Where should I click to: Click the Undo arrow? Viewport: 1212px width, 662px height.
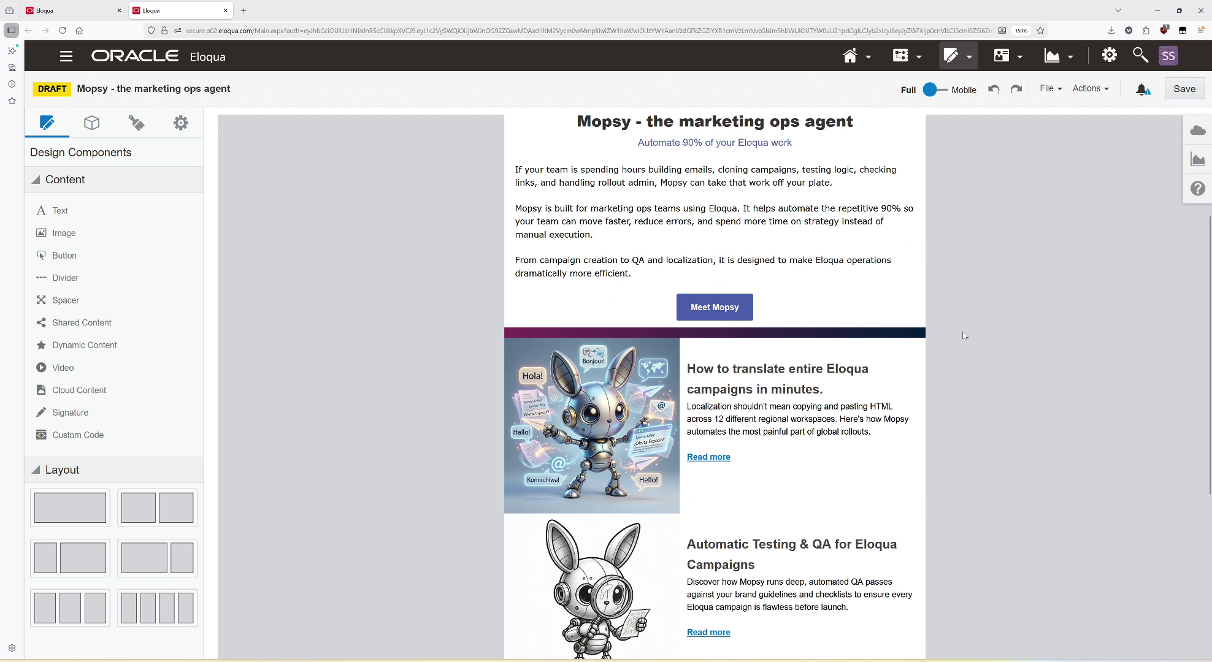[994, 89]
